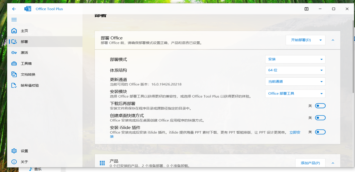Click the 音乐 item in background window
The height and width of the screenshot is (172, 355).
pyautogui.click(x=38, y=169)
